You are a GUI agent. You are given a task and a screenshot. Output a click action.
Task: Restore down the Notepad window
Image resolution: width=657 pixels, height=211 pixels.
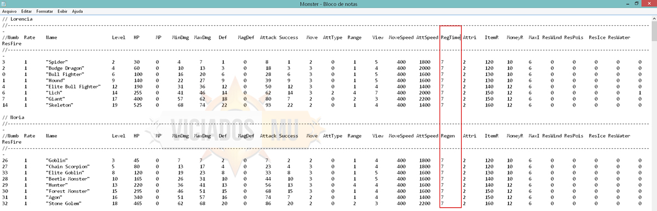pos(637,3)
